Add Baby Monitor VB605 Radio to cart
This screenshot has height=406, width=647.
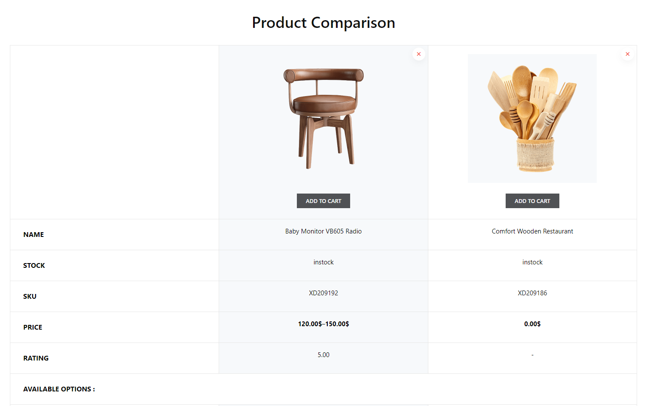click(x=323, y=201)
